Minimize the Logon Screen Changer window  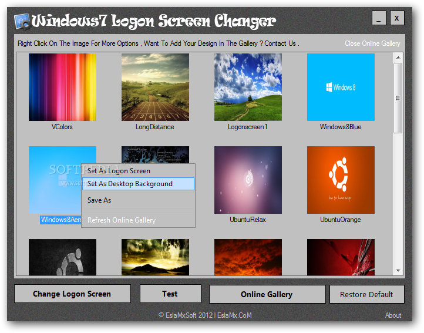pyautogui.click(x=379, y=18)
